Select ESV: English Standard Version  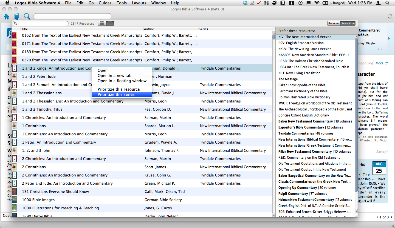point(315,43)
